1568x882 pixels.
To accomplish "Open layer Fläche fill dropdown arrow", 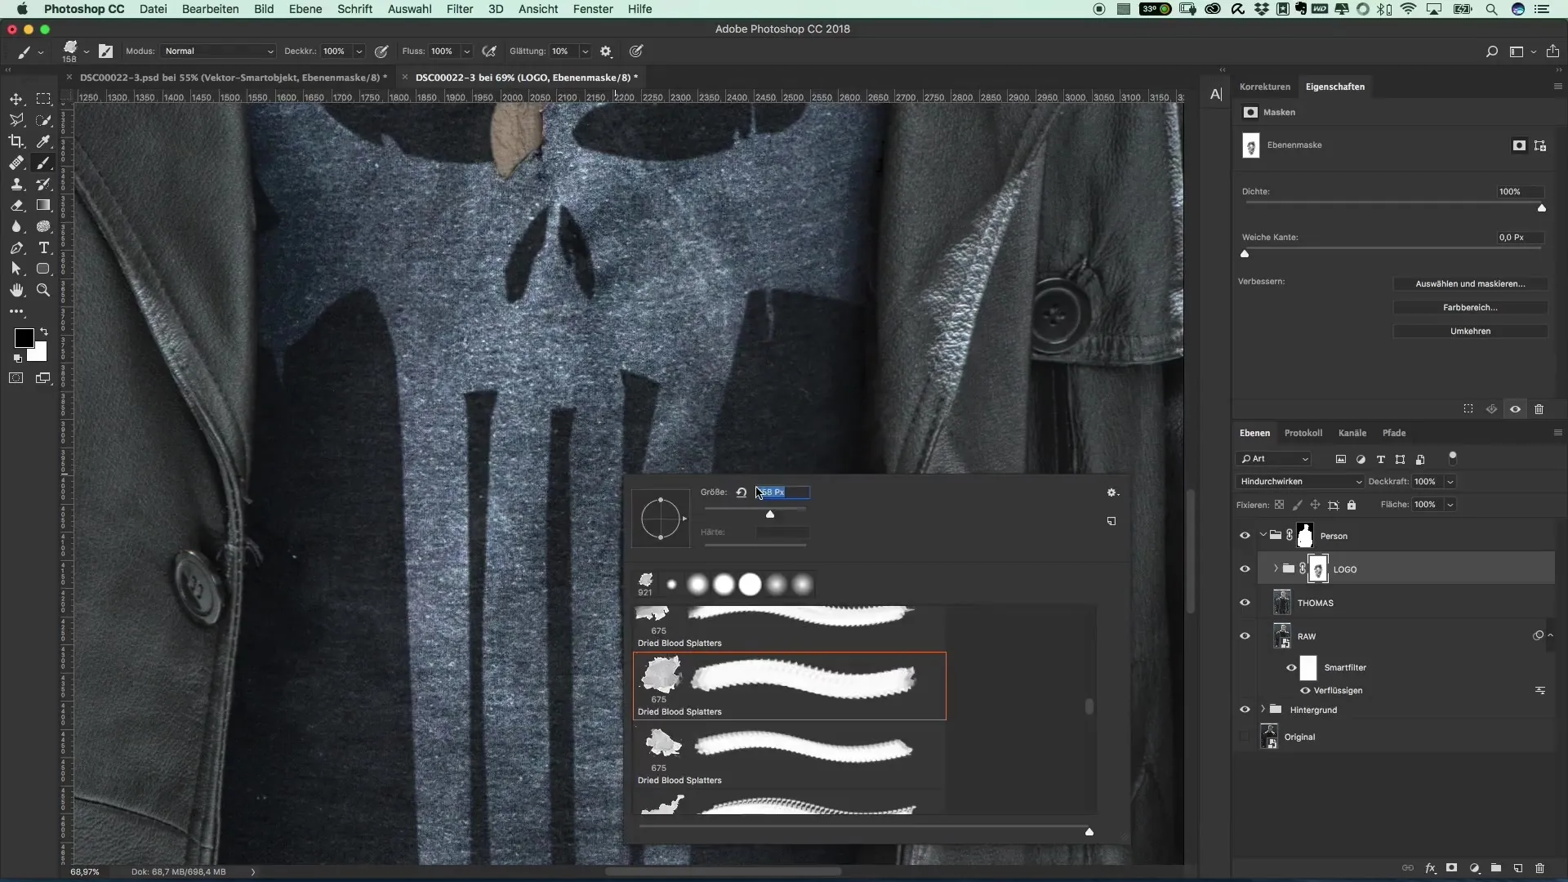I will pyautogui.click(x=1450, y=505).
